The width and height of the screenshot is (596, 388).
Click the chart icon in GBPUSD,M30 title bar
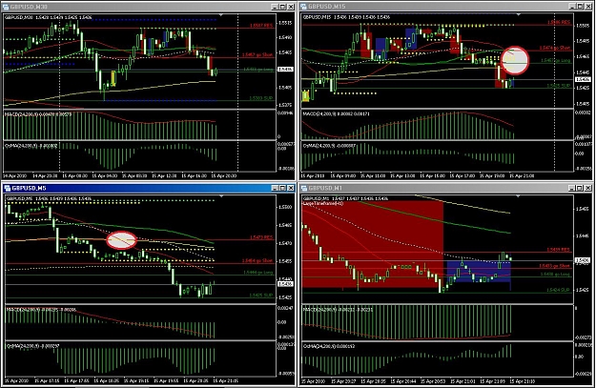click(7, 7)
